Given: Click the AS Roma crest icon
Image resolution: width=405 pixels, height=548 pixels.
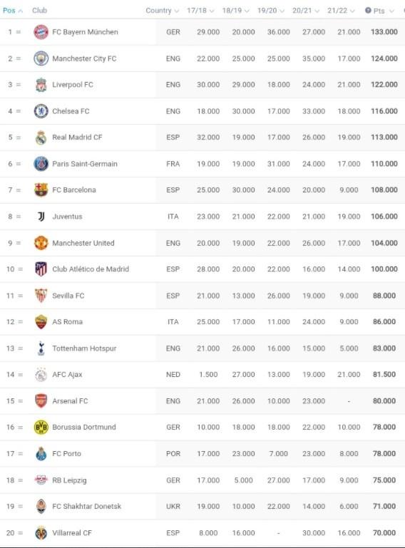Looking at the screenshot, I should (41, 322).
